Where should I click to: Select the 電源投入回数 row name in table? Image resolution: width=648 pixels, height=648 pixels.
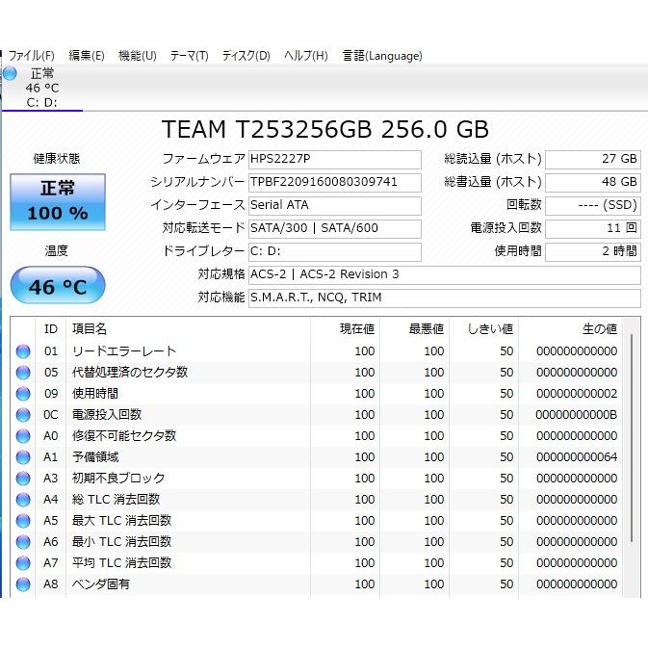[x=107, y=415]
